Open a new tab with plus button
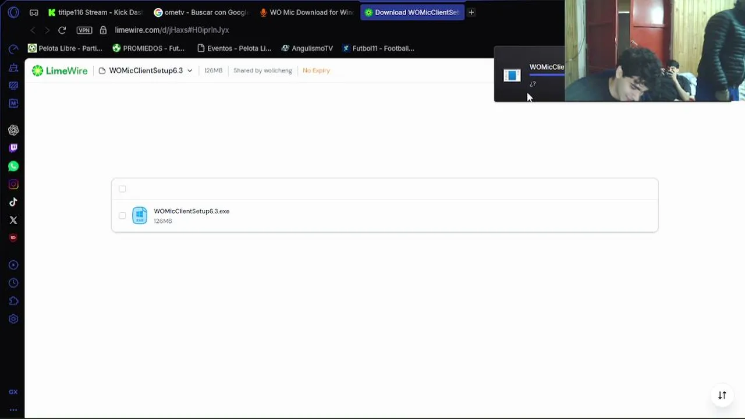Image resolution: width=745 pixels, height=419 pixels. pyautogui.click(x=471, y=12)
